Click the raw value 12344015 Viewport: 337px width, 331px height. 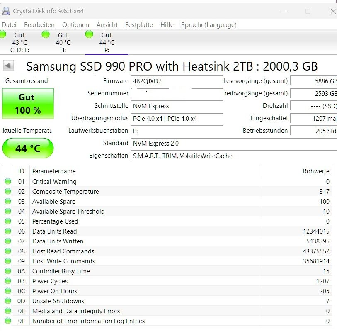316,231
